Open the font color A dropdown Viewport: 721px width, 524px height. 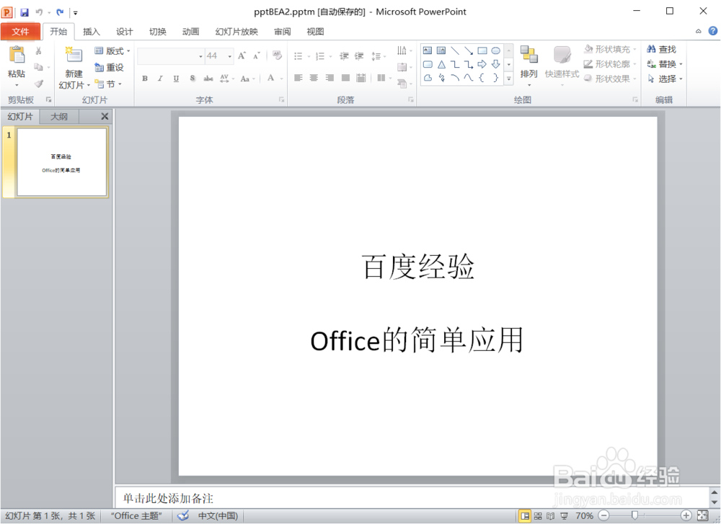coord(281,79)
